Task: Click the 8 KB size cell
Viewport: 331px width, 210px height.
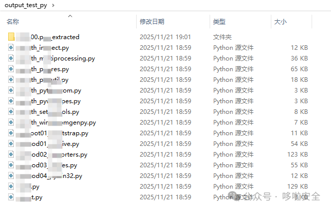Action: click(301, 112)
